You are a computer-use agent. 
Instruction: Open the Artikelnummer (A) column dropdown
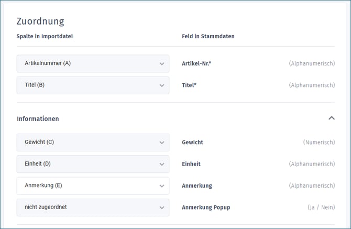tap(93, 63)
